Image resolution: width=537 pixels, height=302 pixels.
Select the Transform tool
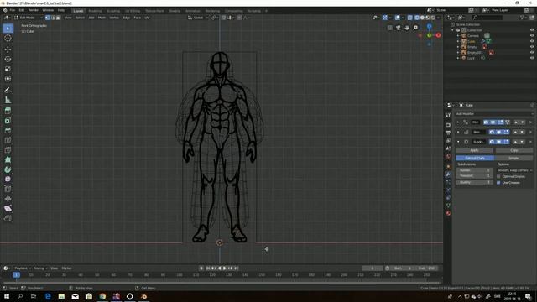(8, 79)
